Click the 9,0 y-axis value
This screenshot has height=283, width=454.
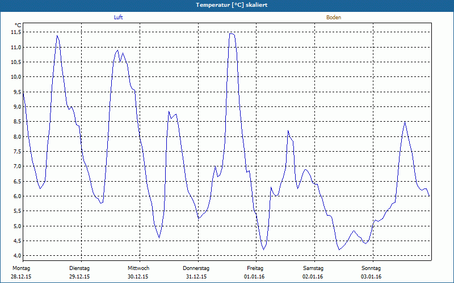coord(17,106)
